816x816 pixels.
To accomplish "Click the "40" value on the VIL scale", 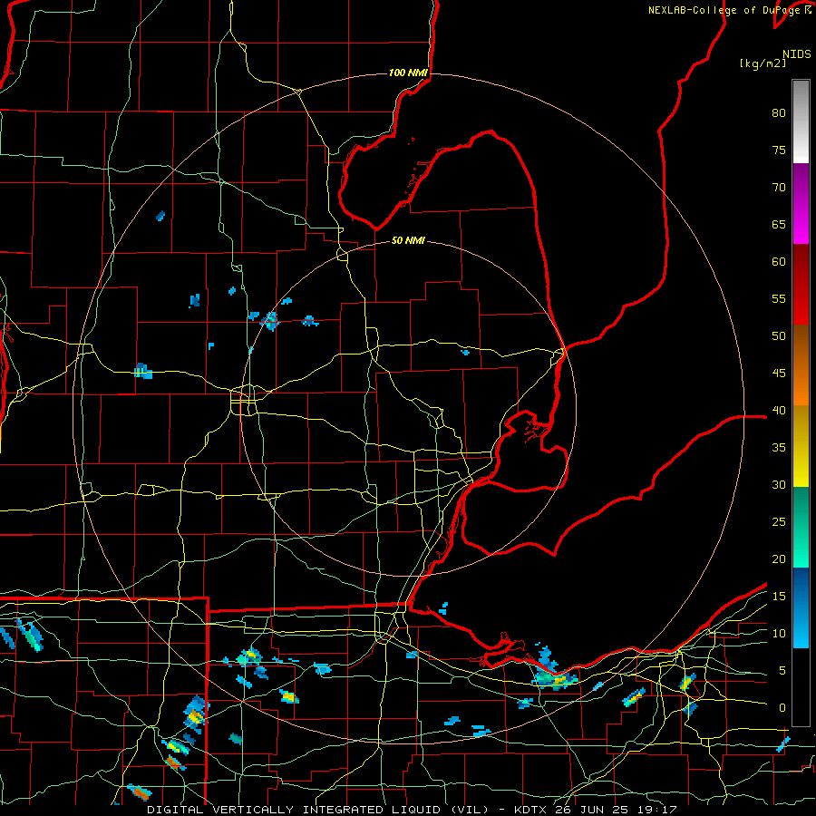I will coord(779,411).
